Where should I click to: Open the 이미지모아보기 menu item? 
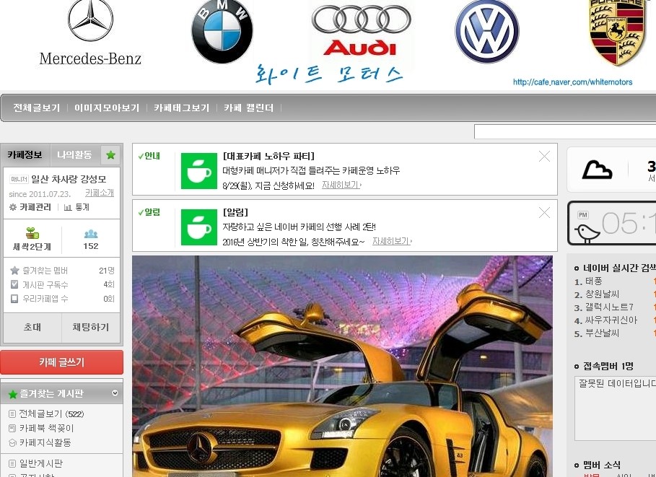tap(107, 108)
